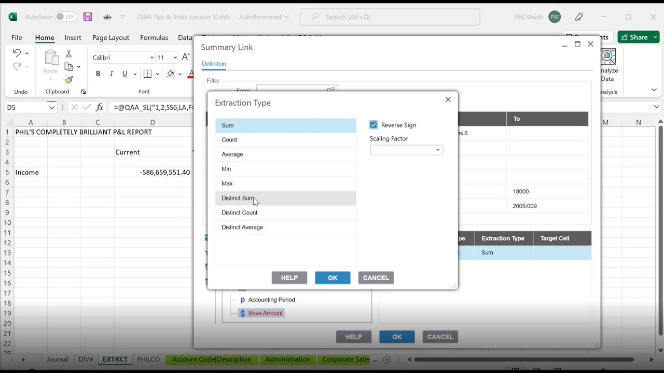This screenshot has width=664, height=373.
Task: Click the Copy icon in Clipboard group
Action: (x=69, y=66)
